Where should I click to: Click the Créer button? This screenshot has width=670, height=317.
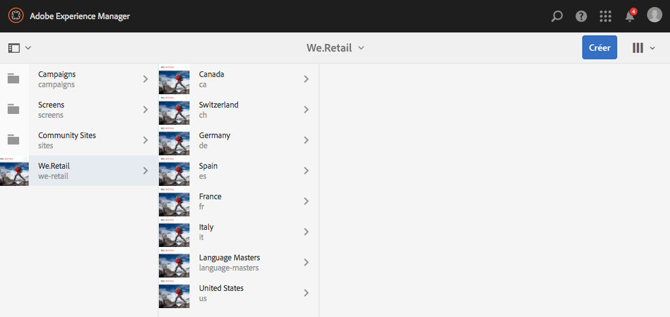[x=599, y=48]
